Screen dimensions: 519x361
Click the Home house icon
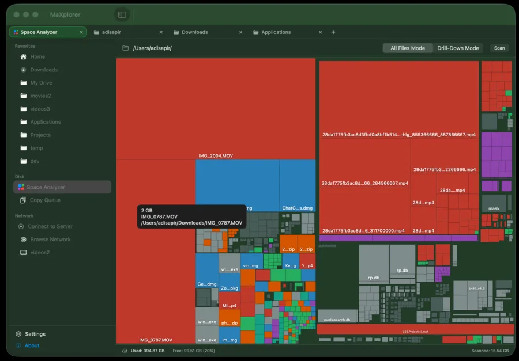click(24, 57)
